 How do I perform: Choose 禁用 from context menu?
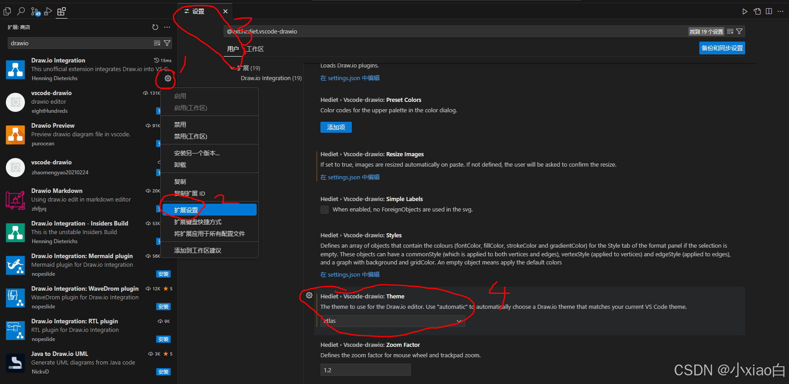tap(210, 125)
